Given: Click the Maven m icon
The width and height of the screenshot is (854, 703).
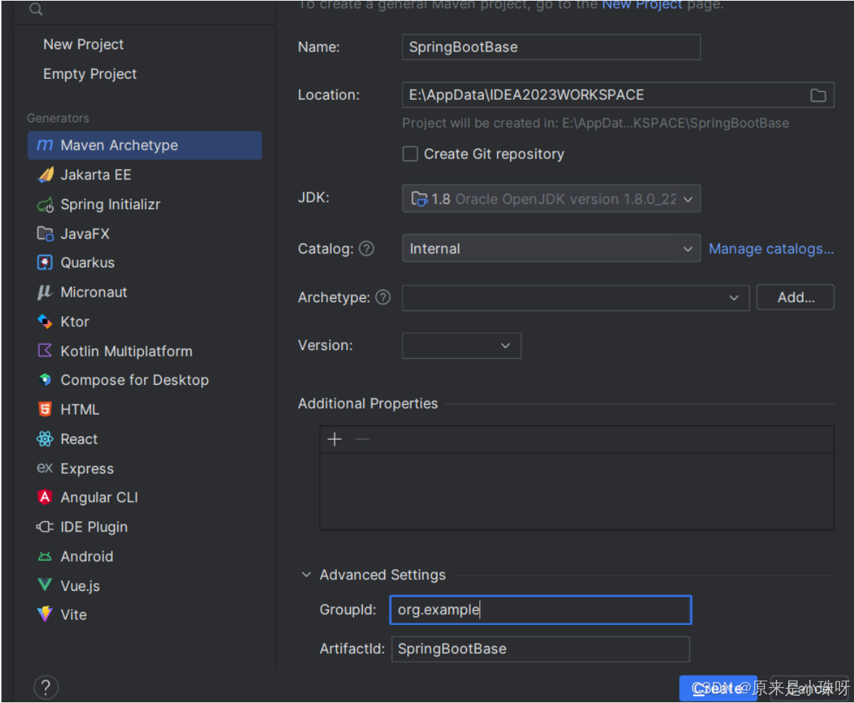Looking at the screenshot, I should [x=45, y=145].
